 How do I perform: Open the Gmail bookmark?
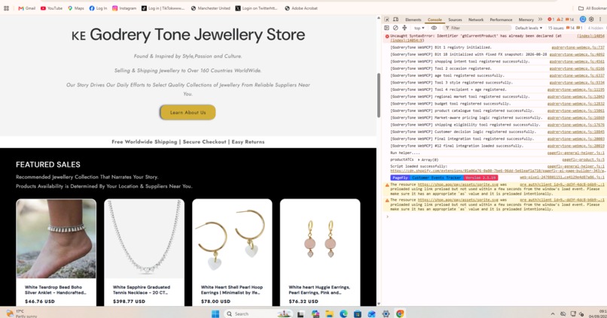click(26, 8)
